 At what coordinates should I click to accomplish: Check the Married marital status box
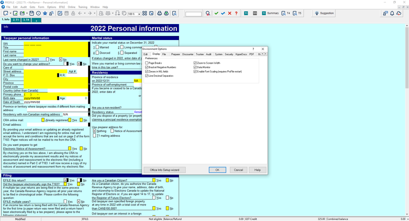[x=97, y=47]
